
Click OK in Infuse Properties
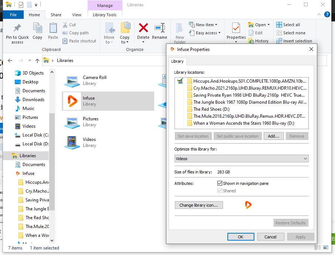[241, 237]
